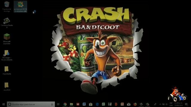Open the Importante folder on desktop
The image size is (191, 107).
click(x=7, y=70)
